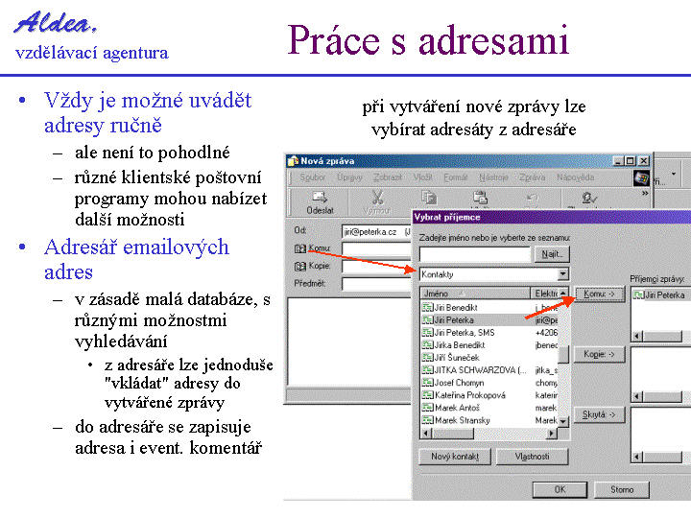Click Komu recipients box scroll left arrow
Image resolution: width=691 pixels, height=518 pixels.
click(x=636, y=337)
